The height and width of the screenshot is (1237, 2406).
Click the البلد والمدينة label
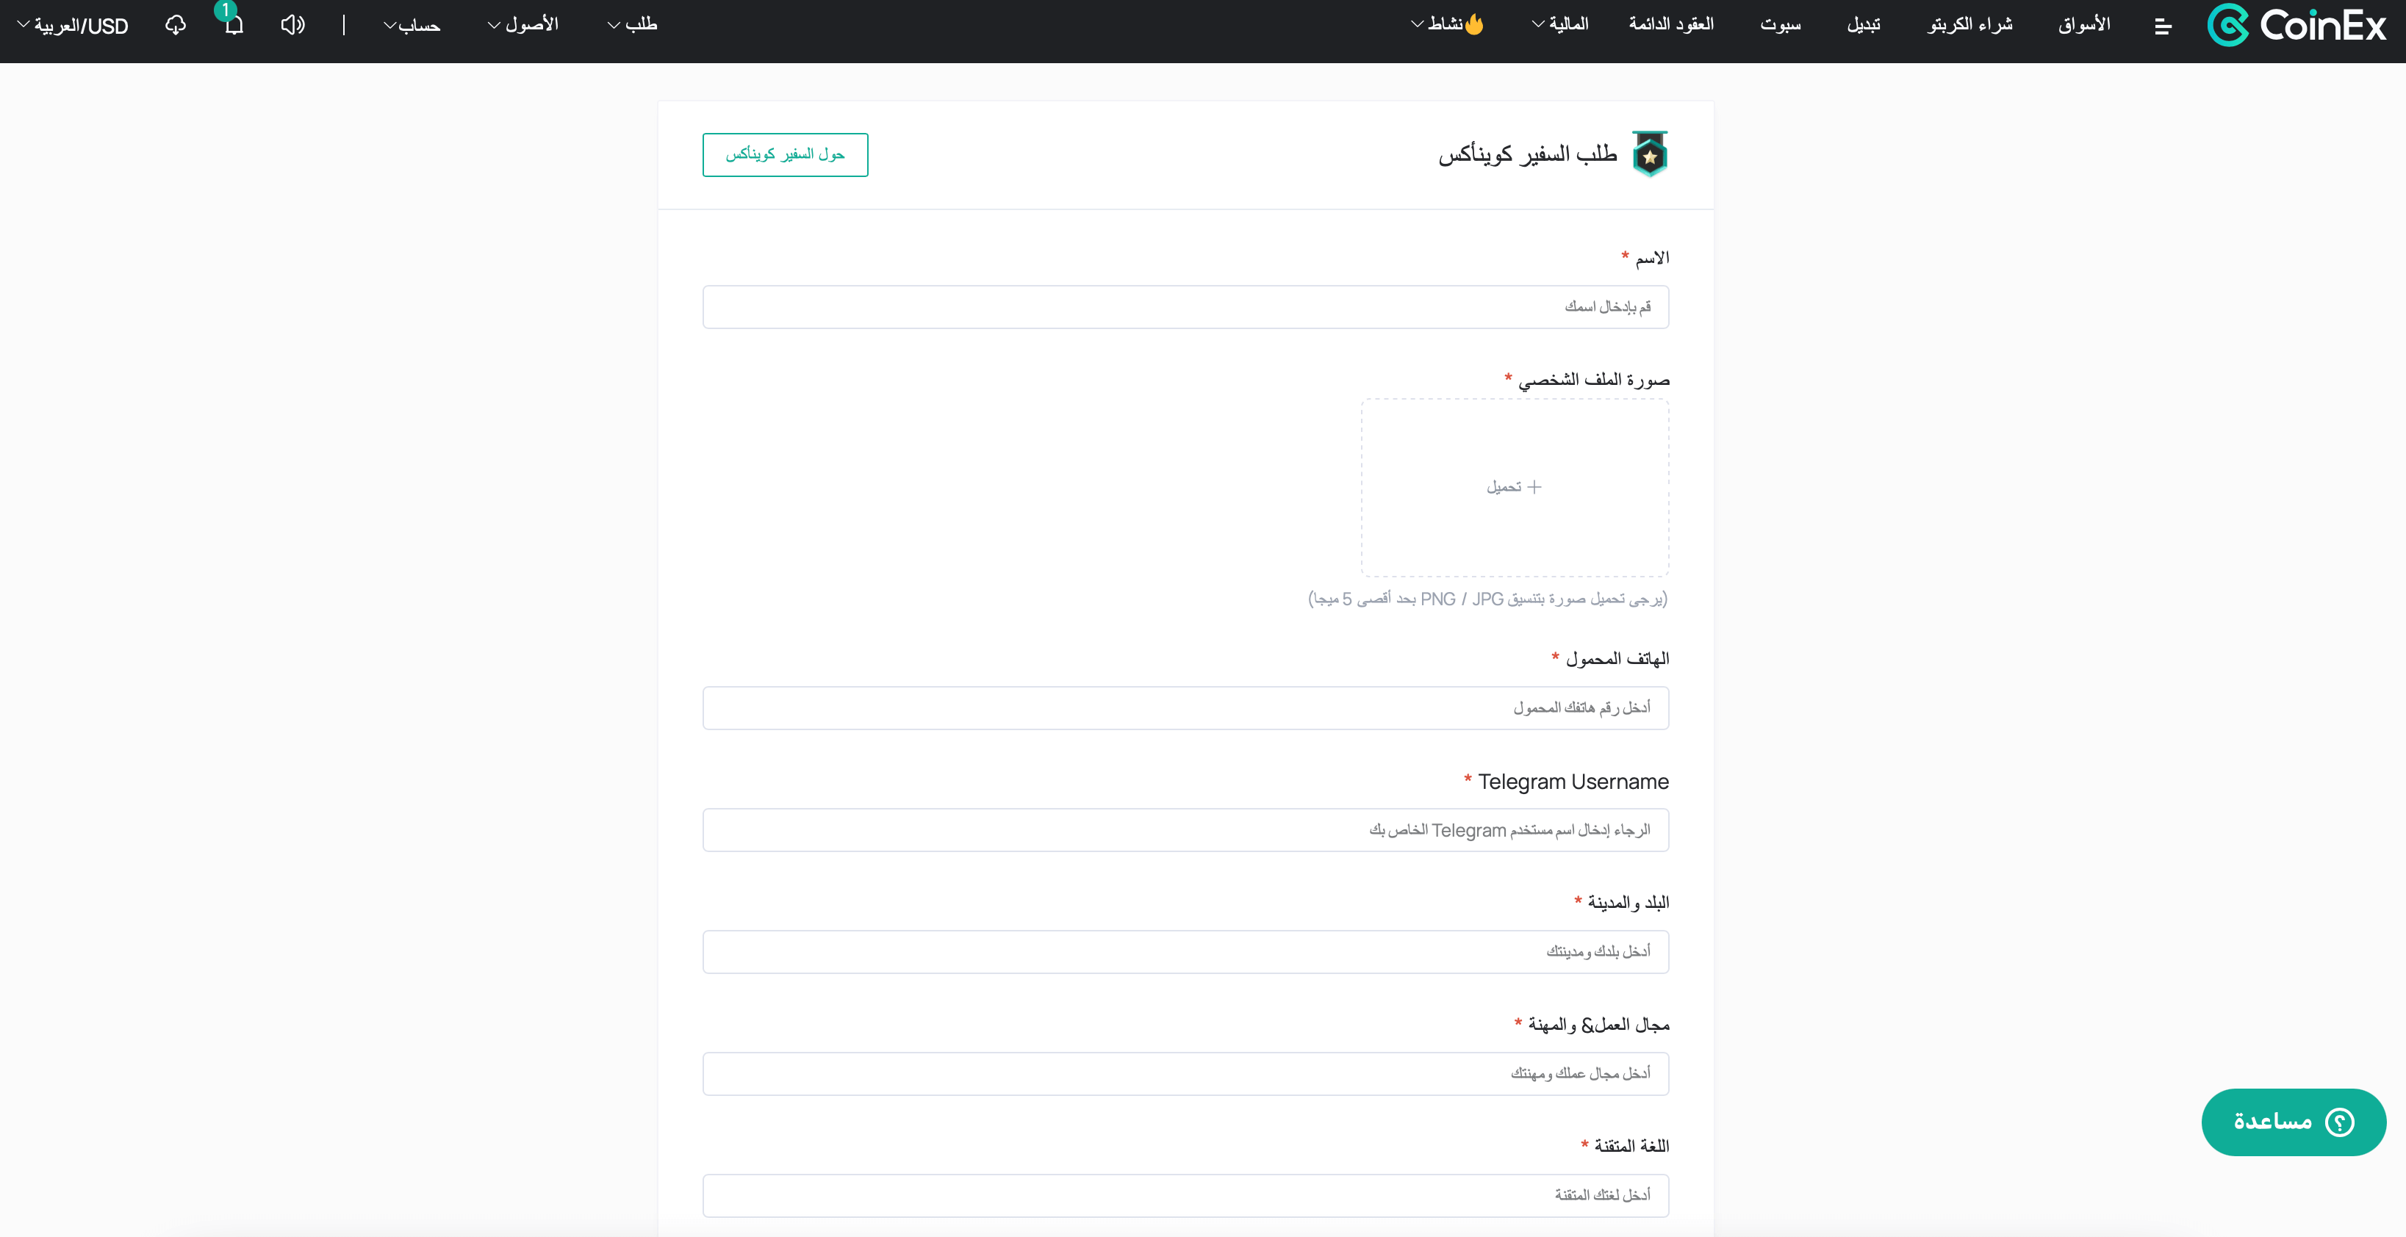point(1628,902)
